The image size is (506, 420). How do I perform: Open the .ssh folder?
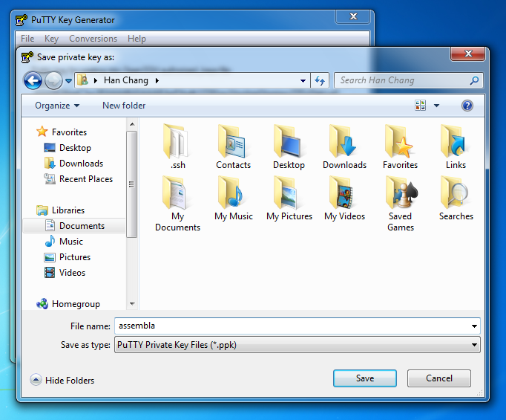coord(177,146)
